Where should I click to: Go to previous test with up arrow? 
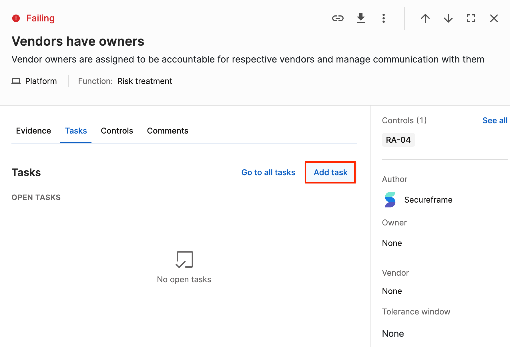pos(425,18)
